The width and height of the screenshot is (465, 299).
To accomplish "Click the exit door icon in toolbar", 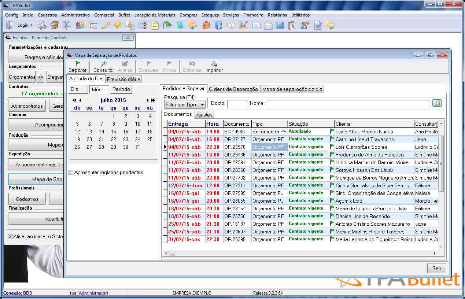I will coord(10,25).
